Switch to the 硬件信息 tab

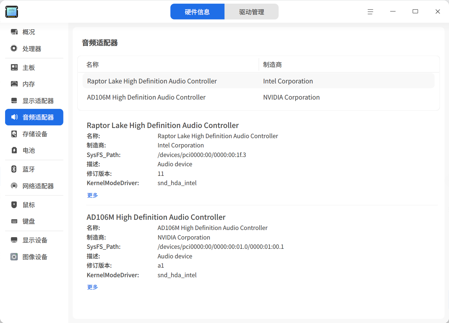tap(197, 12)
